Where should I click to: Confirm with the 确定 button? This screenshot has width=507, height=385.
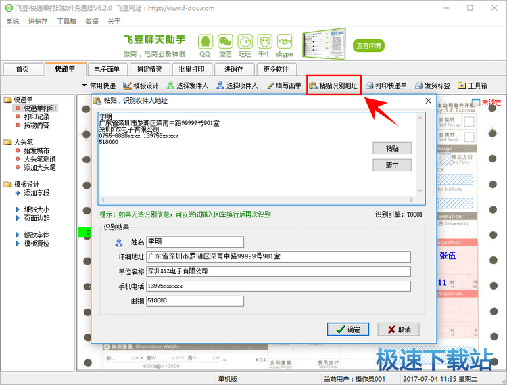click(x=348, y=330)
